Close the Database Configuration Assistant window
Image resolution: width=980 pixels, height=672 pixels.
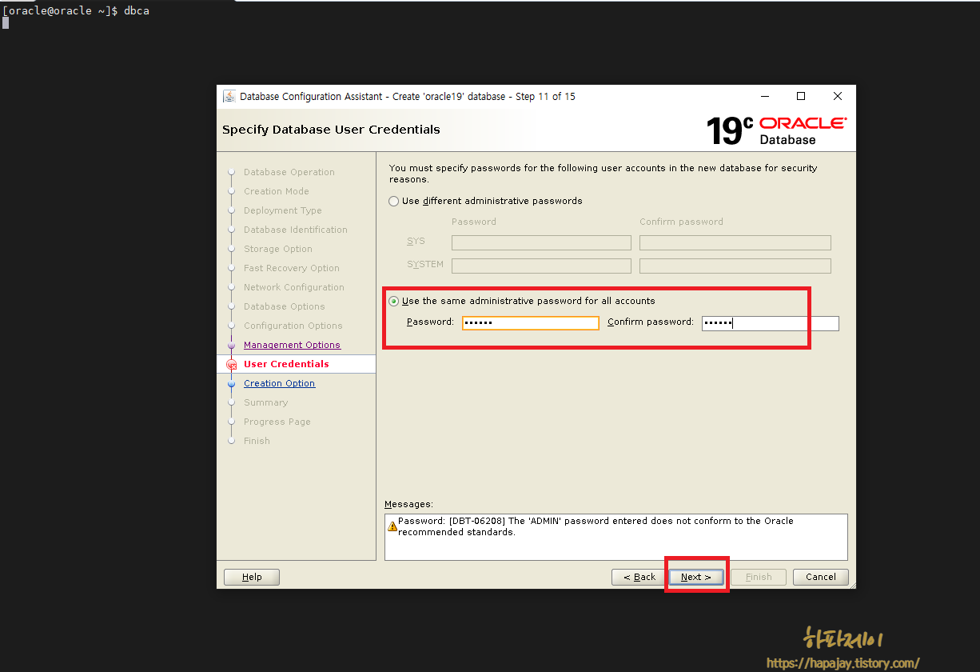tap(838, 96)
